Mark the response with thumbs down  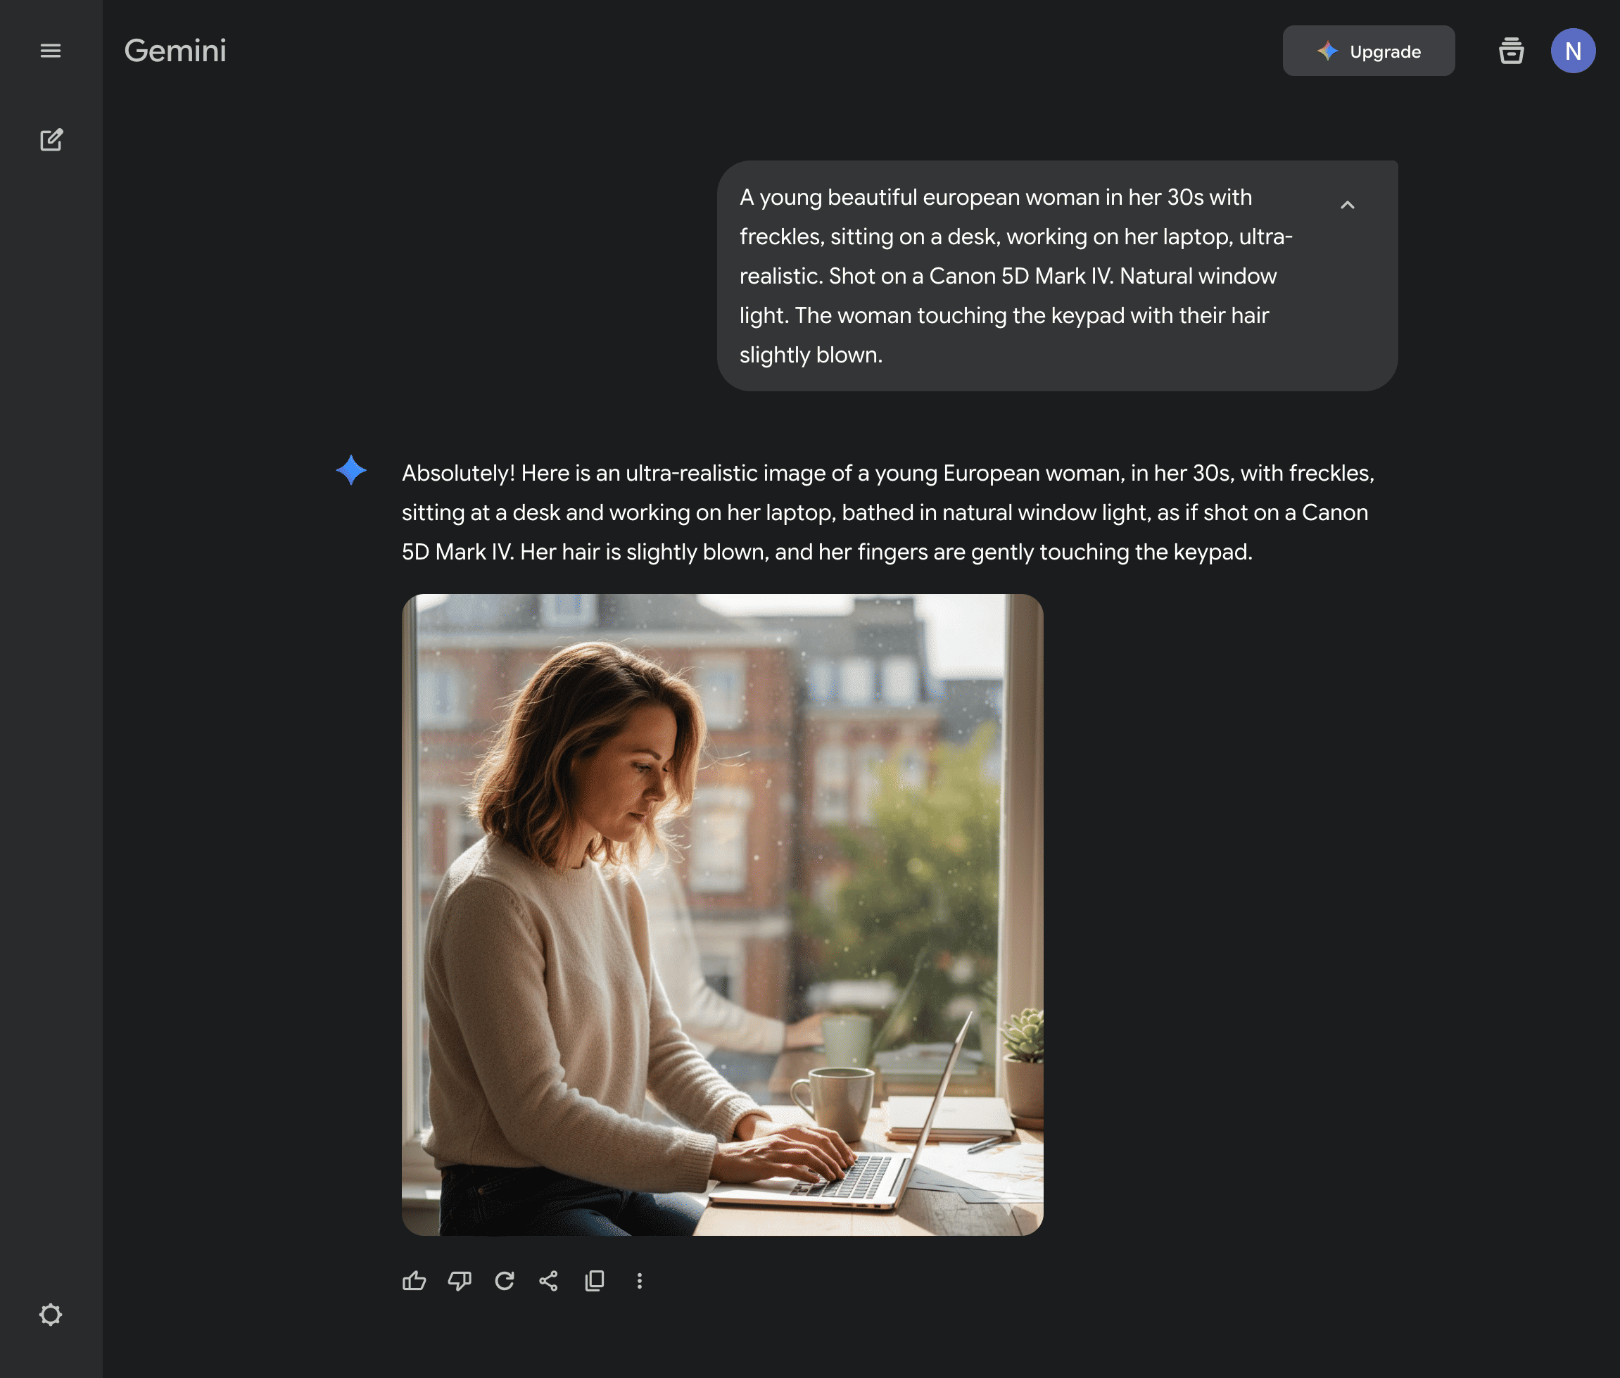click(460, 1281)
